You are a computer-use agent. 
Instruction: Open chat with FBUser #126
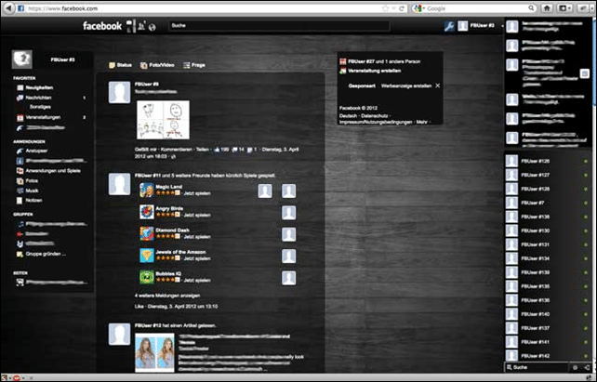pyautogui.click(x=547, y=162)
